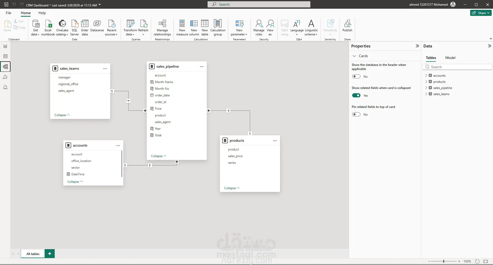Reset the diagram zoom level
Screen dimensions: 493x265
[x=477, y=261]
